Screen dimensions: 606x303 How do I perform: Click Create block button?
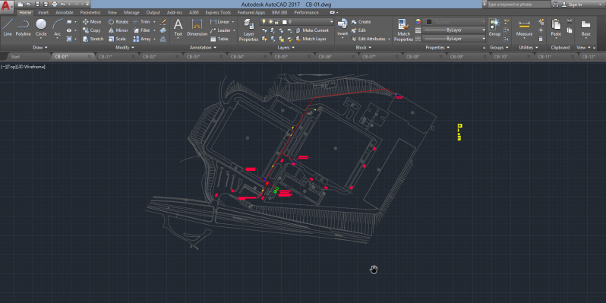[x=361, y=22]
